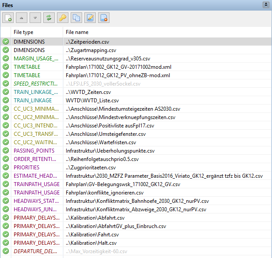This screenshot has width=272, height=258.
Task: Select greyed Max_Vorzeitigkeit-60.csv entry
Action: tap(96, 251)
